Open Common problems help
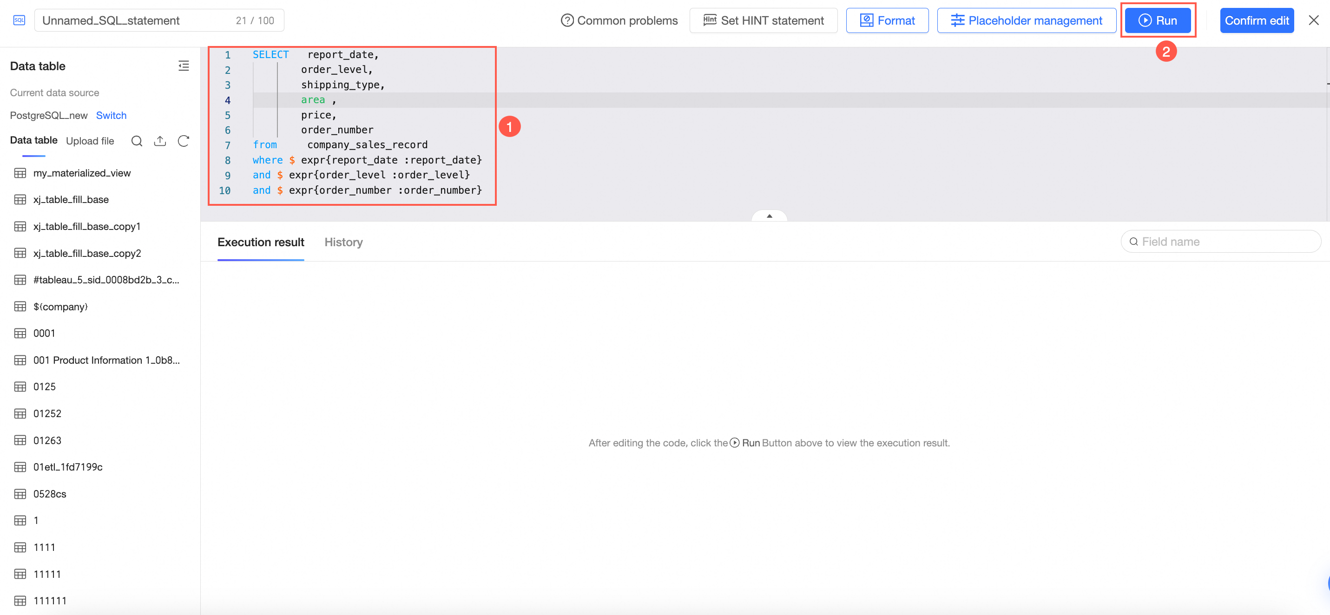The height and width of the screenshot is (615, 1330). point(619,20)
